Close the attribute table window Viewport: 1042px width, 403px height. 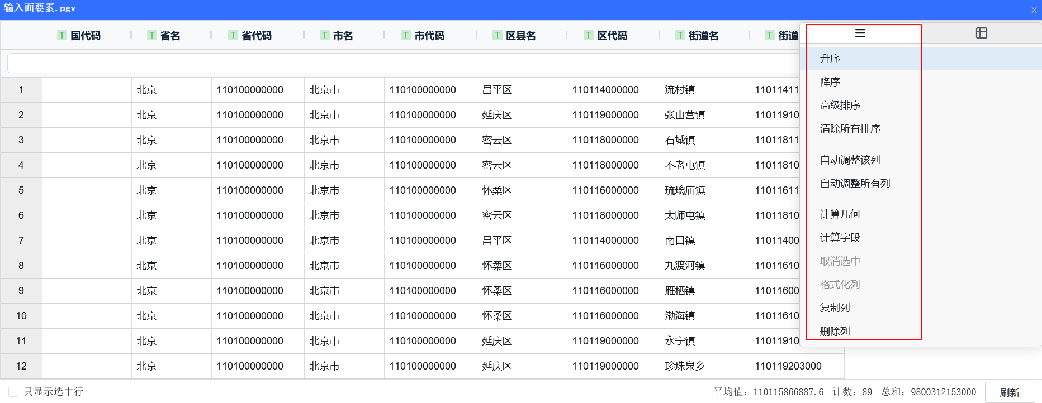click(x=1034, y=9)
